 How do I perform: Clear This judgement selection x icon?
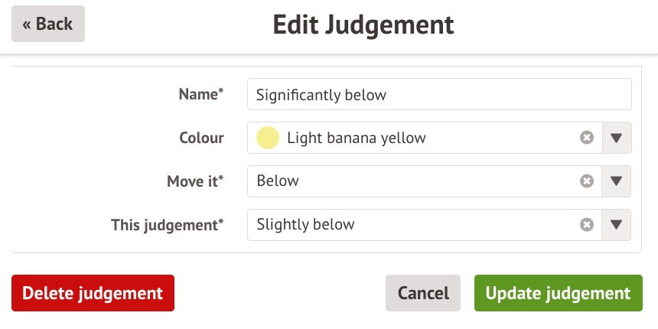(x=586, y=225)
